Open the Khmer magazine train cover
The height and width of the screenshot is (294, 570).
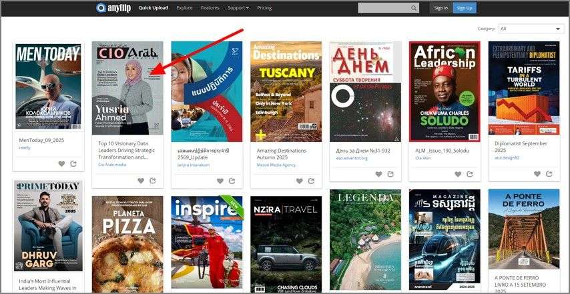[x=445, y=239]
